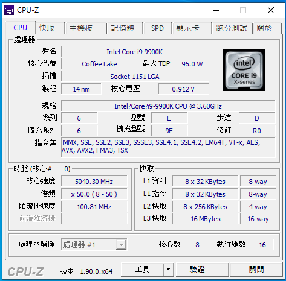Screen dimensions: 286x281
Task: Minimize the CPU-Z window
Action: click(216, 10)
